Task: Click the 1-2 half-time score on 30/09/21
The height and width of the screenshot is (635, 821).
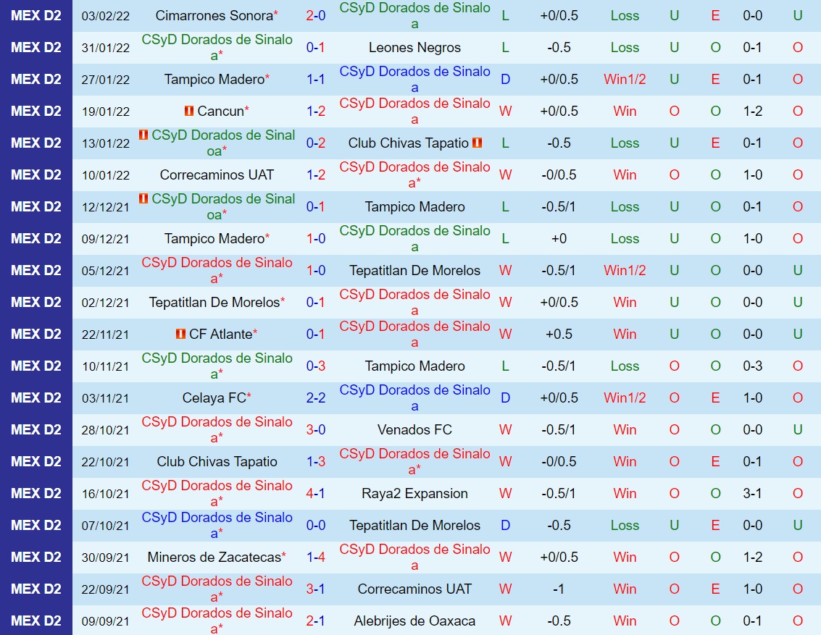Action: 752,558
